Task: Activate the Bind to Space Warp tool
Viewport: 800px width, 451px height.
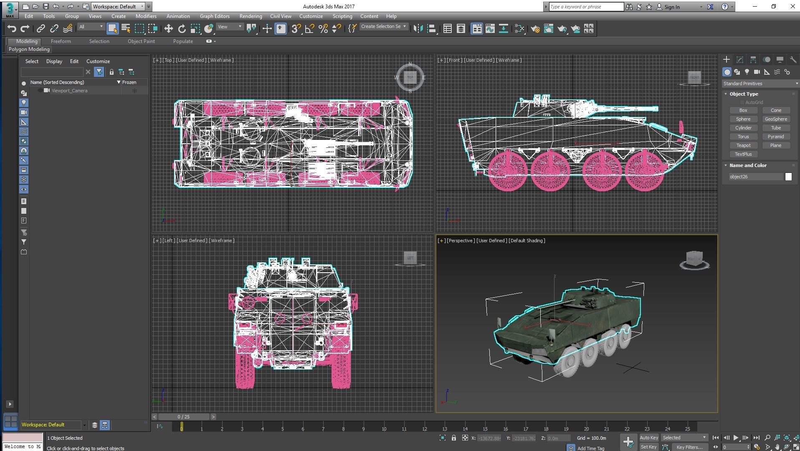Action: pyautogui.click(x=68, y=28)
